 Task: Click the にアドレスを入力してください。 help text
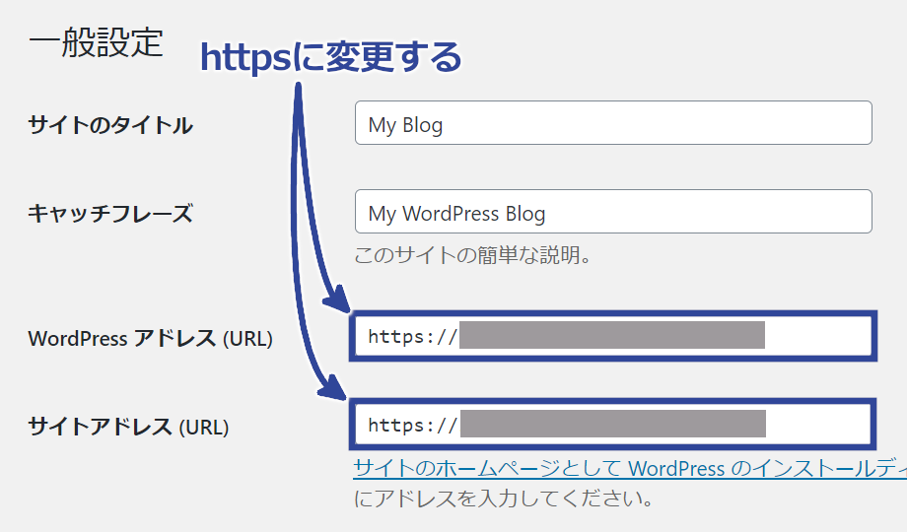[503, 498]
